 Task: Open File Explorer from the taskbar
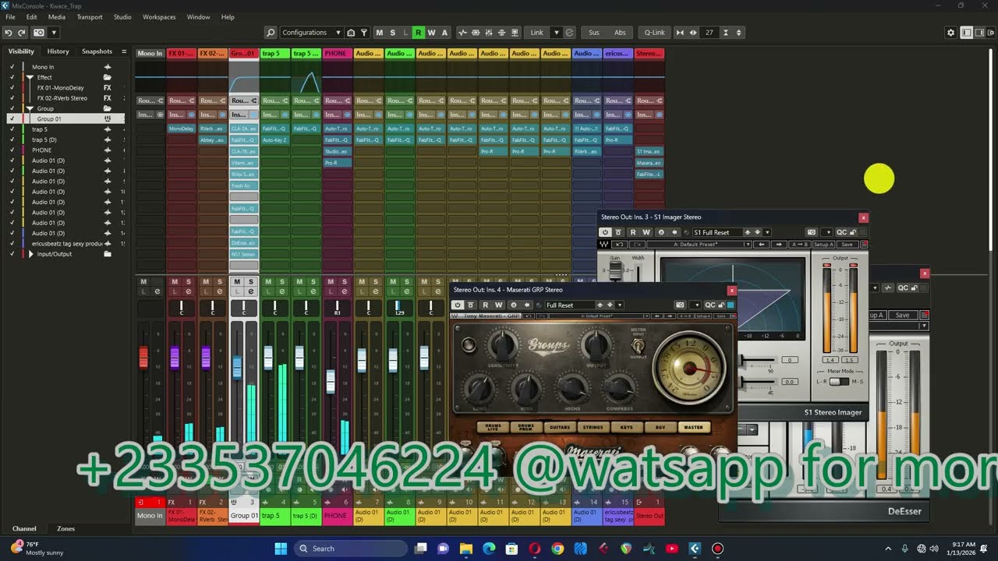point(465,549)
